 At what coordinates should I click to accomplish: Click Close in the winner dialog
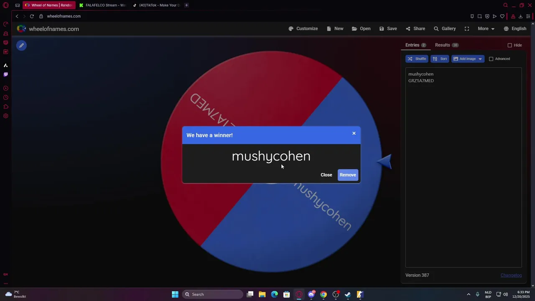point(326,175)
